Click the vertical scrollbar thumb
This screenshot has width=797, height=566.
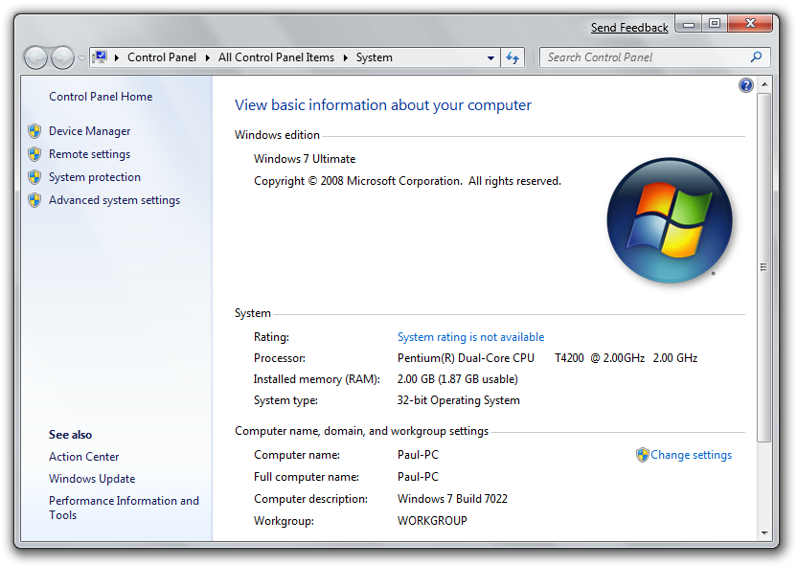tap(764, 267)
